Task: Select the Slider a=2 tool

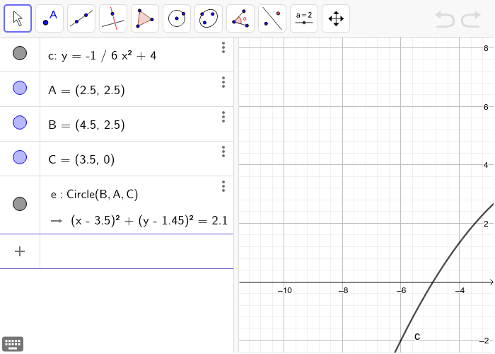Action: (304, 18)
